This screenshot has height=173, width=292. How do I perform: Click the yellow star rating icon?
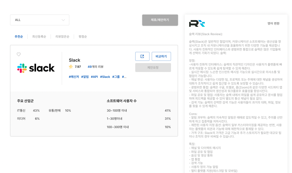(x=71, y=67)
